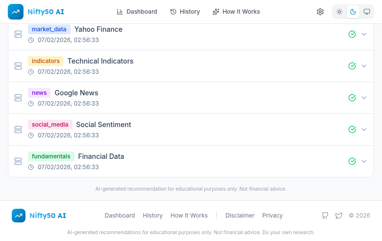Switch to system theme monitor toggle

pyautogui.click(x=367, y=12)
